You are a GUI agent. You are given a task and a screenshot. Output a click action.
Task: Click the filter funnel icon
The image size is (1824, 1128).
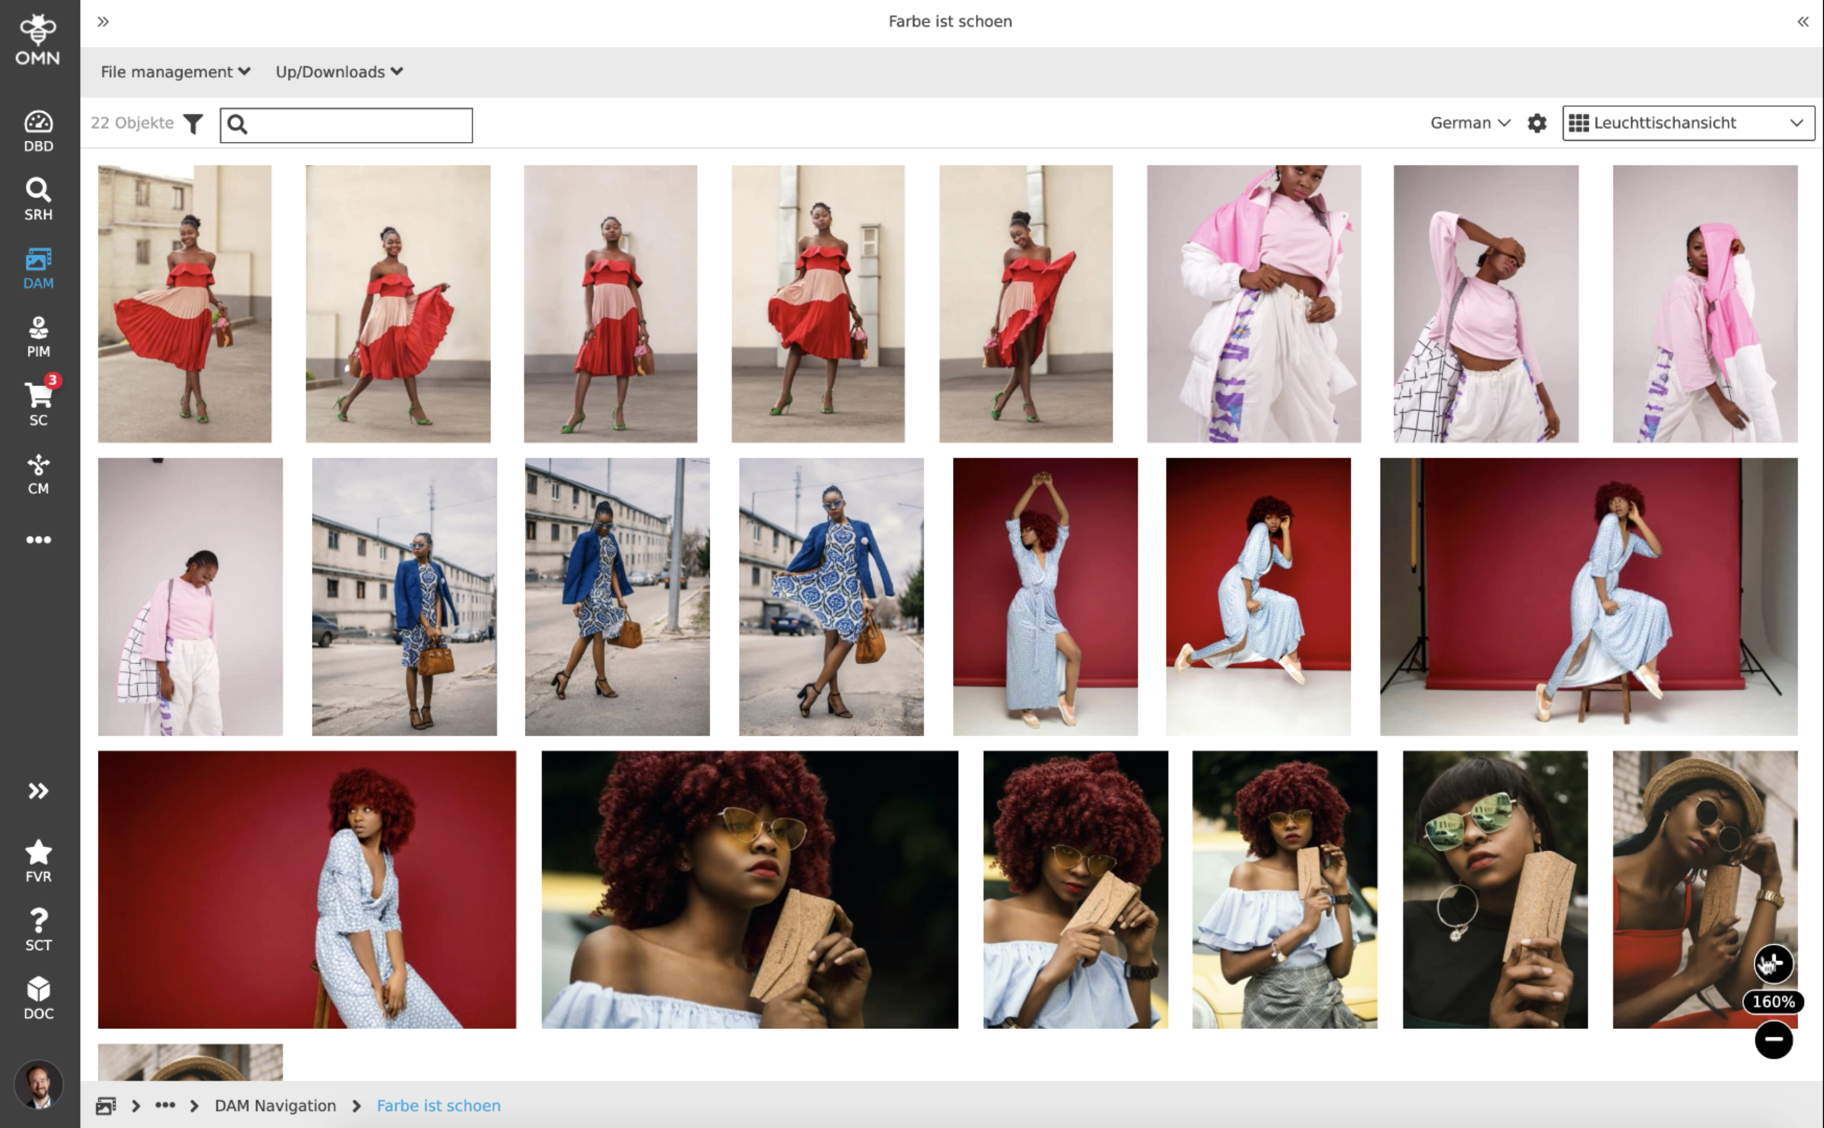pos(193,123)
